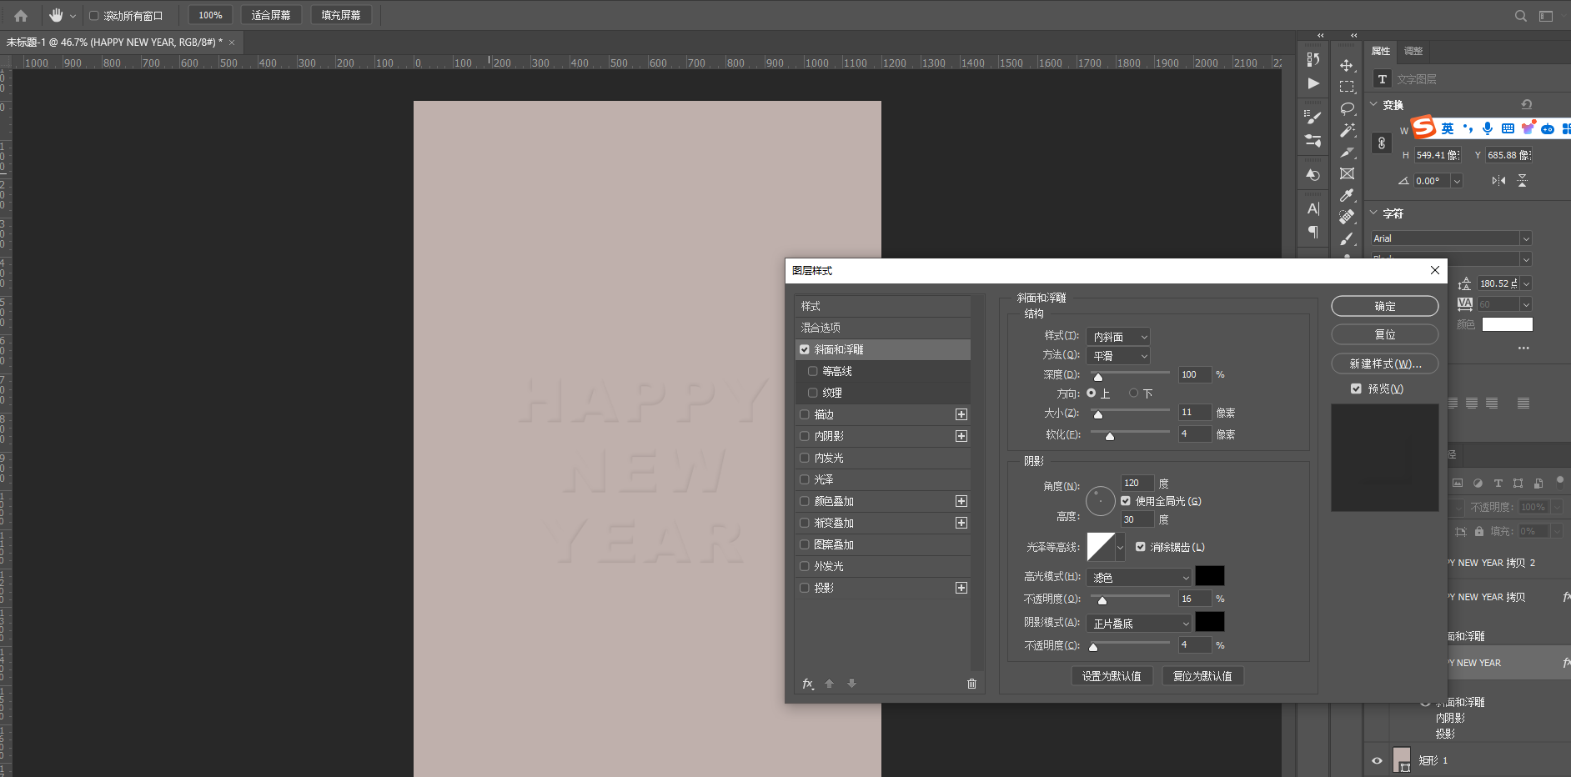This screenshot has width=1571, height=777.
Task: Select the Rectangular Marquee tool
Action: [1347, 87]
